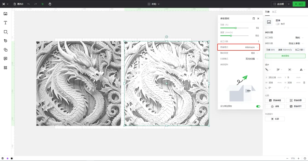Click the green 参数面板 button

(285, 56)
